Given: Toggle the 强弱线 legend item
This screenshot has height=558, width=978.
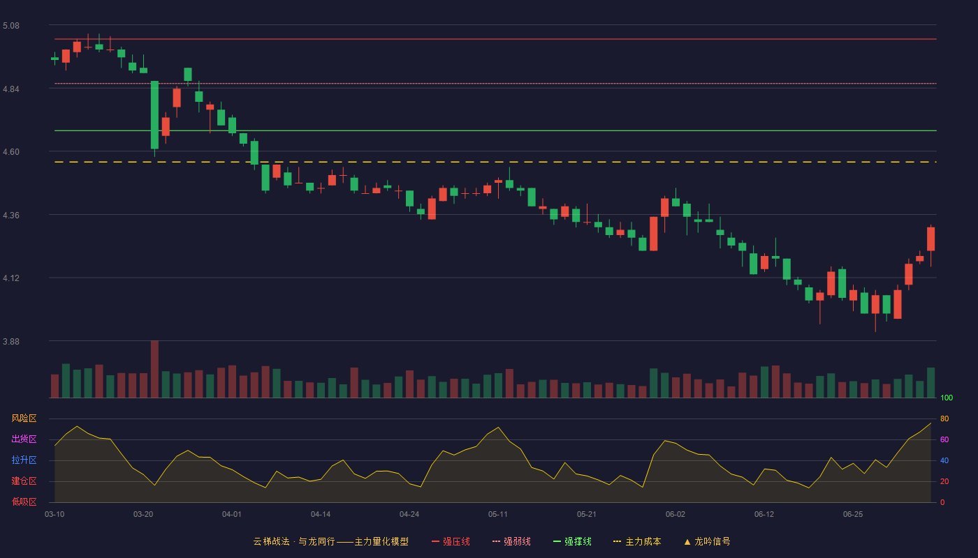Looking at the screenshot, I should [x=511, y=541].
